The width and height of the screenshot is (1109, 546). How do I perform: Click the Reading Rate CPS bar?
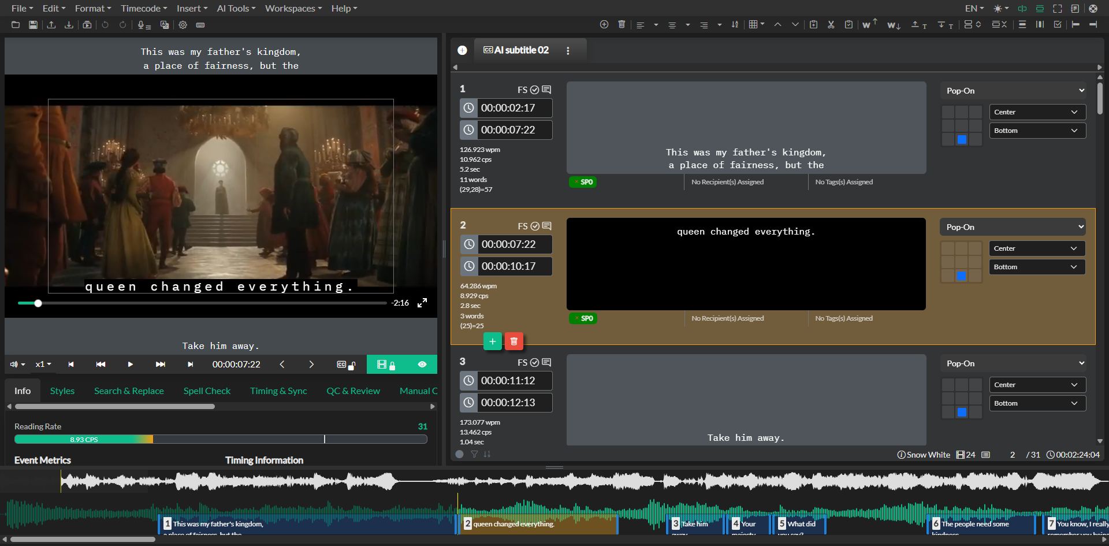click(221, 440)
